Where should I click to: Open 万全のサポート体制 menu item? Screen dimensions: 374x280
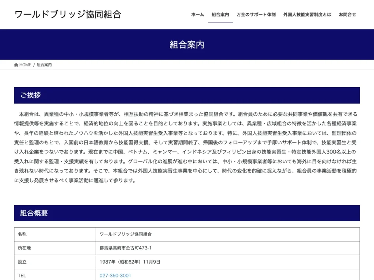coord(256,15)
